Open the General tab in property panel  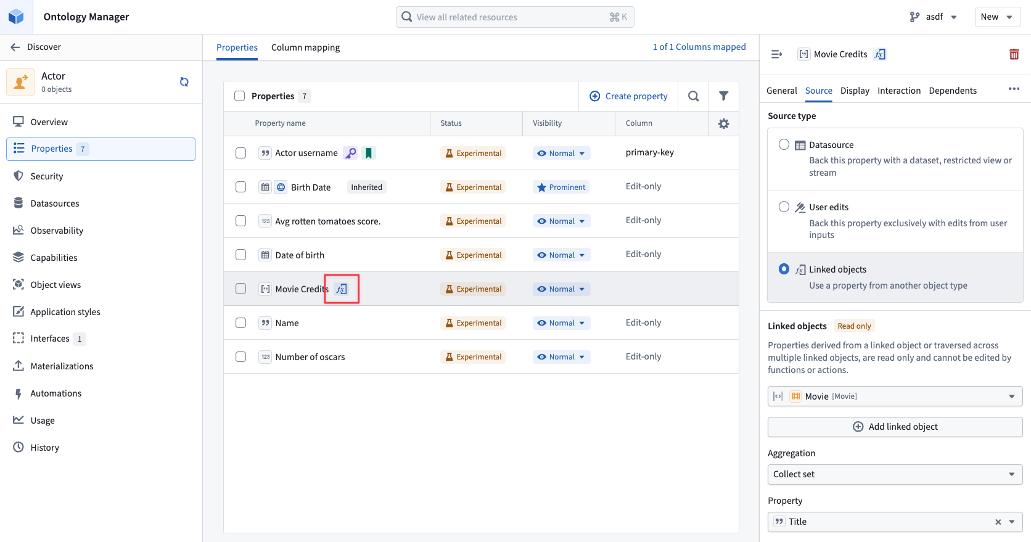pyautogui.click(x=782, y=91)
